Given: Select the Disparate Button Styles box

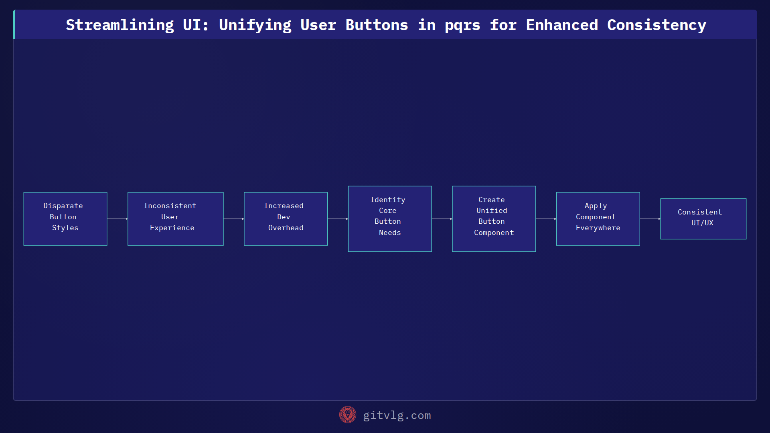Looking at the screenshot, I should click(x=65, y=219).
